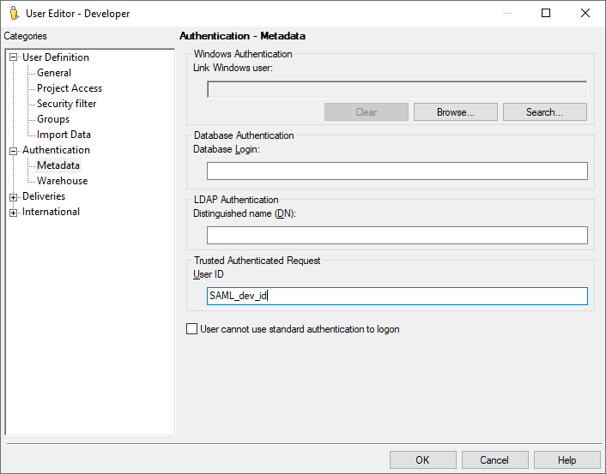Collapse the User Definition tree node
This screenshot has height=474, width=606.
tap(14, 57)
